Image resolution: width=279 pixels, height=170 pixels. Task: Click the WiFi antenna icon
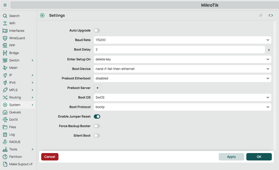(5, 23)
